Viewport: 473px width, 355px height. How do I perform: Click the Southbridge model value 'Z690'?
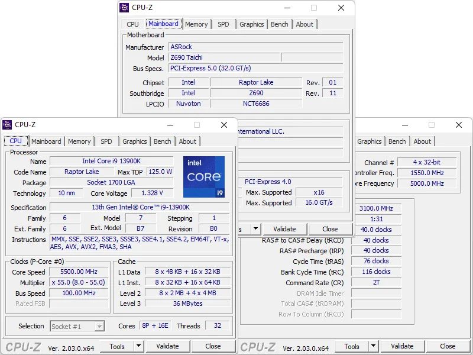(256, 93)
